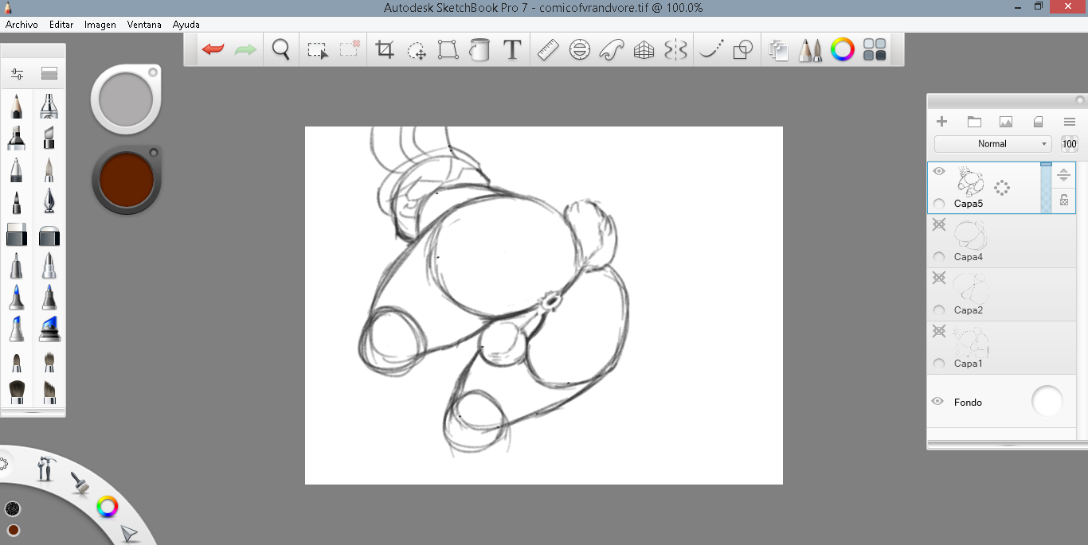Select the Capa2 layer thumbnail
Screen dimensions: 1088x545
click(x=970, y=287)
